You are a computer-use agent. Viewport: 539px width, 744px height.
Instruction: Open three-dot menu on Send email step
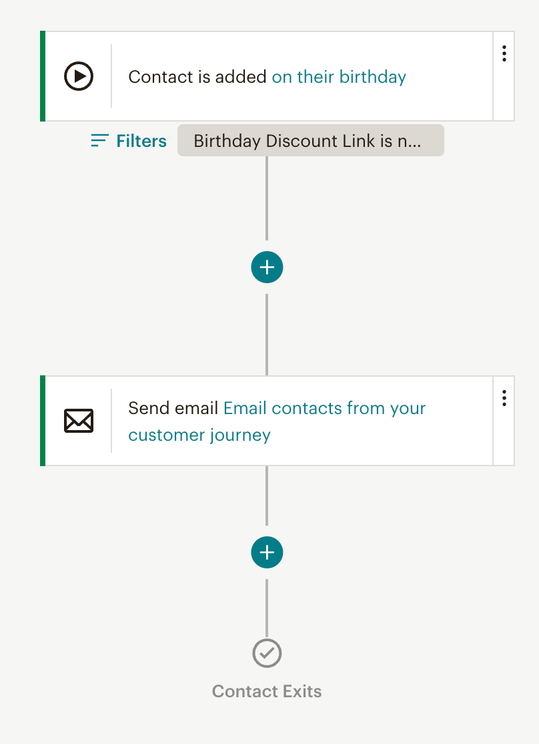point(504,398)
